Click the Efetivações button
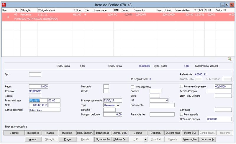This screenshot has width=236, height=144. tap(120, 139)
